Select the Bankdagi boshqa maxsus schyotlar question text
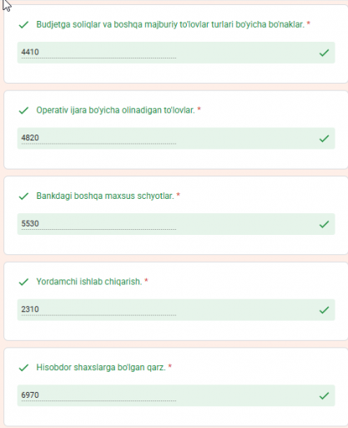This screenshot has height=428, width=348. tap(105, 196)
